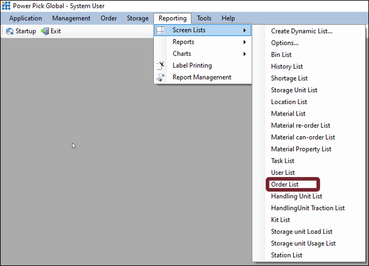Open the Material List
Viewport: 369px width, 266px height.
288,114
